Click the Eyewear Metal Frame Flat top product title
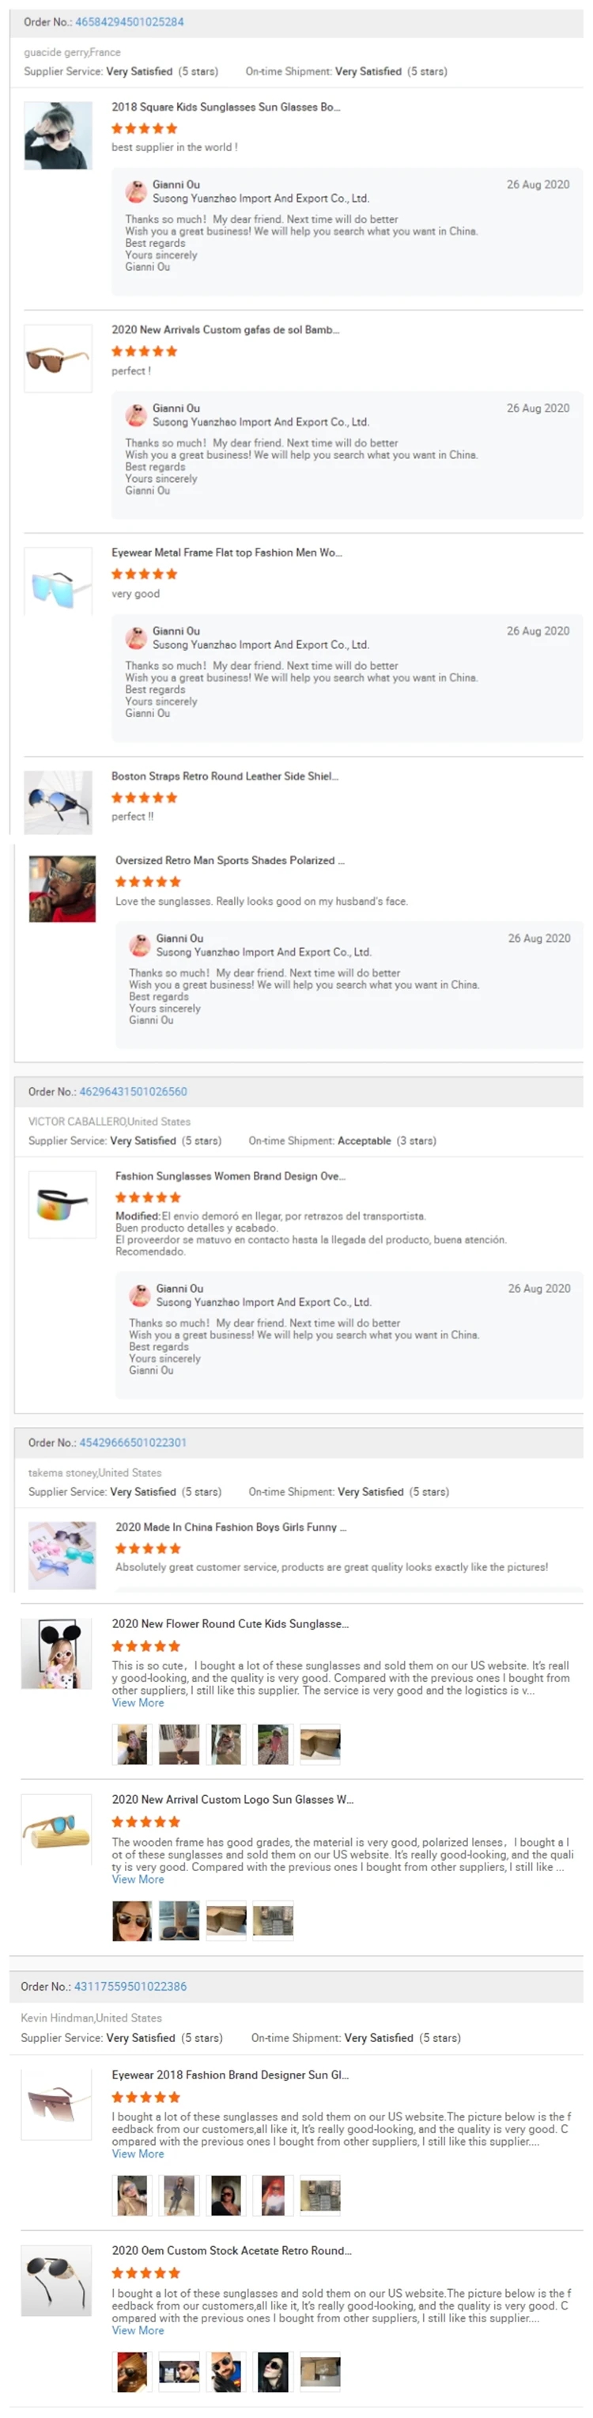Screen dimensions: 593x2418 point(226,553)
